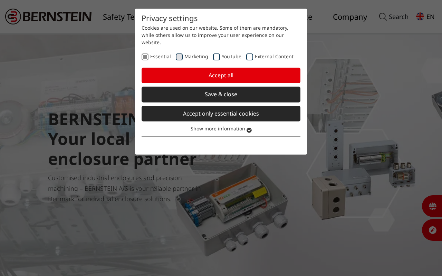
Task: Open the Safety Technology menu
Action: pyautogui.click(x=118, y=17)
